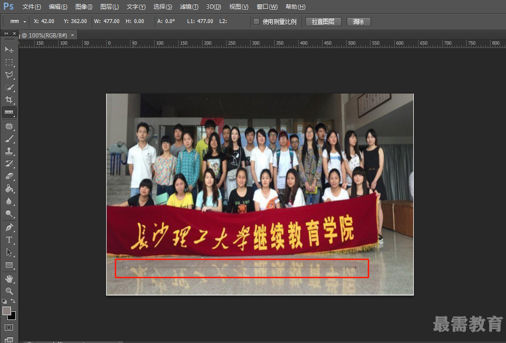Select the Zoom magnifier tool
This screenshot has width=506, height=343.
(9, 291)
